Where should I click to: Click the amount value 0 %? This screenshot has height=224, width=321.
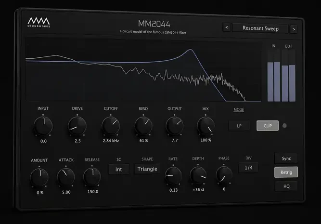pyautogui.click(x=40, y=193)
